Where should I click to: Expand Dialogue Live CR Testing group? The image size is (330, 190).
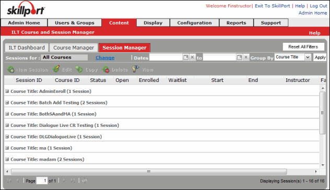click(7, 125)
